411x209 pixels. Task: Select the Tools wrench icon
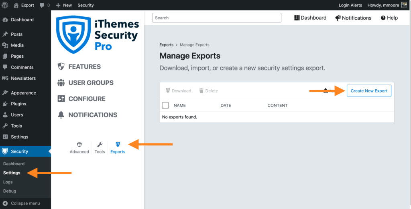pyautogui.click(x=100, y=145)
